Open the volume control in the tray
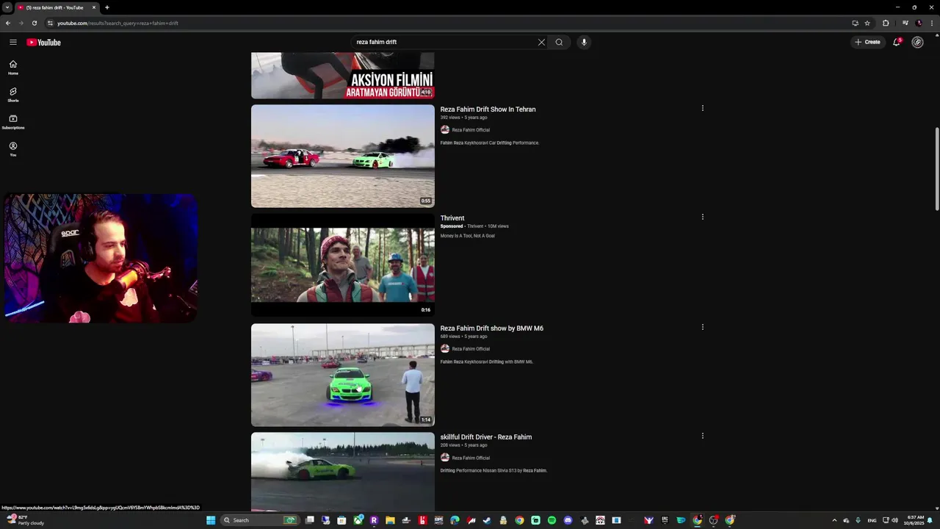 (x=894, y=520)
